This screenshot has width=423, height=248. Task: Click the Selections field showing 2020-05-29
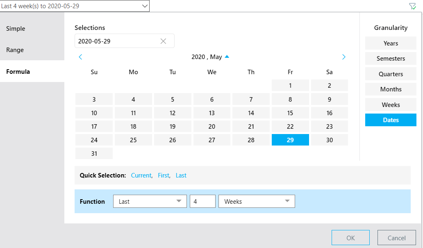[x=124, y=41]
